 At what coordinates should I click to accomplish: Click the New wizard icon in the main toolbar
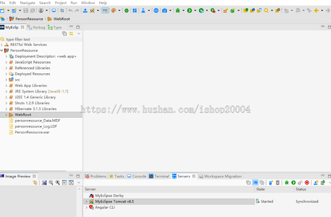(3, 11)
